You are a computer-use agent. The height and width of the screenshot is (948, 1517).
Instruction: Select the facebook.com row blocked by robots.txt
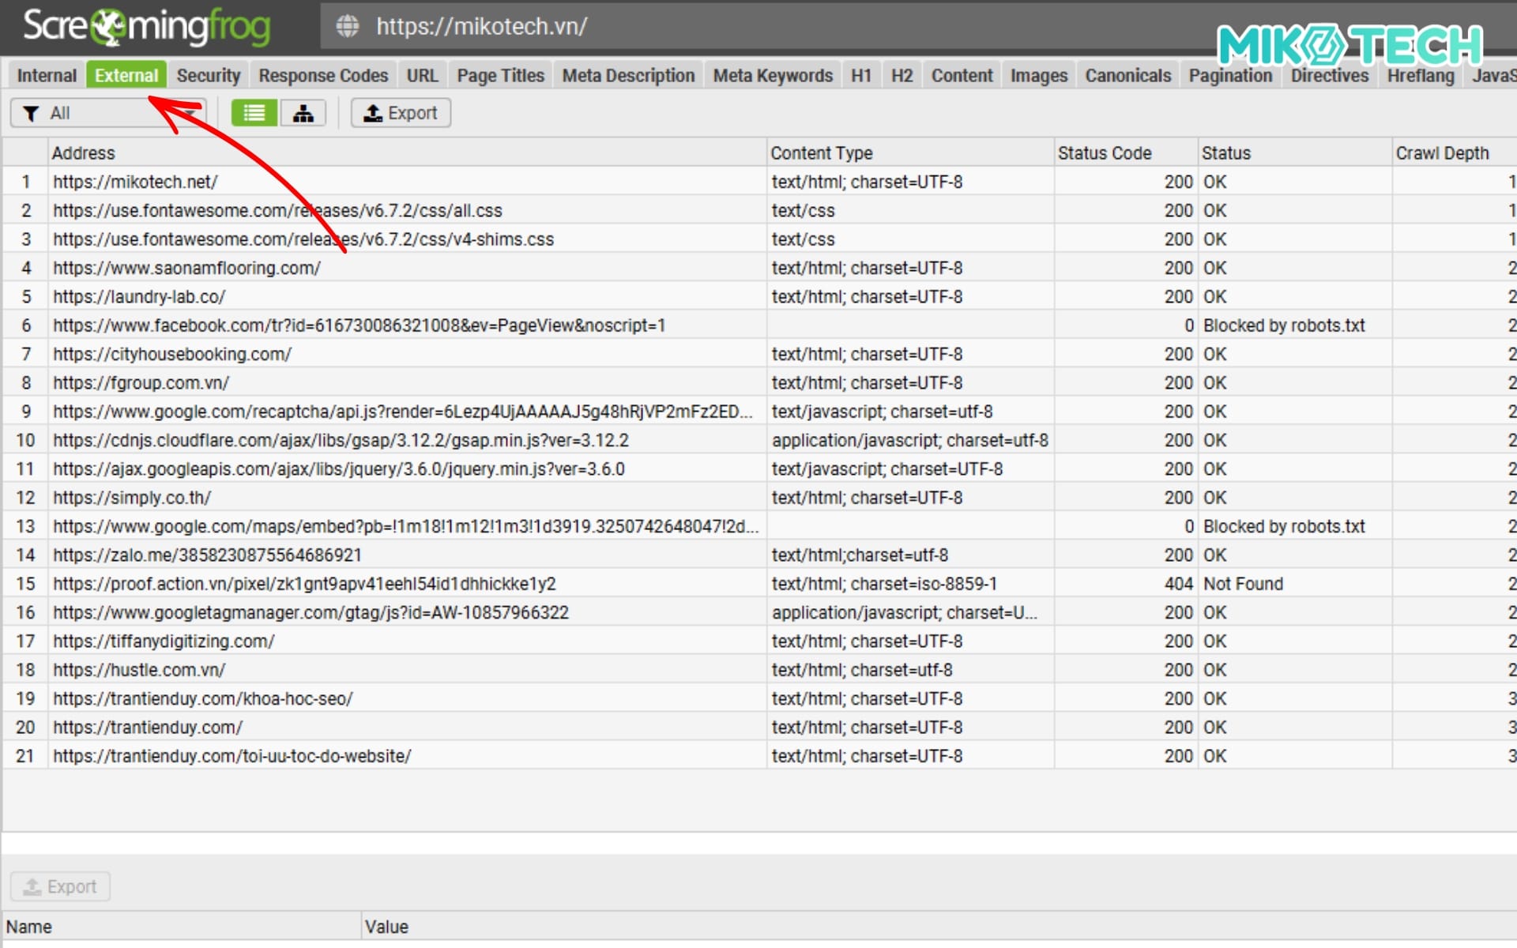359,325
